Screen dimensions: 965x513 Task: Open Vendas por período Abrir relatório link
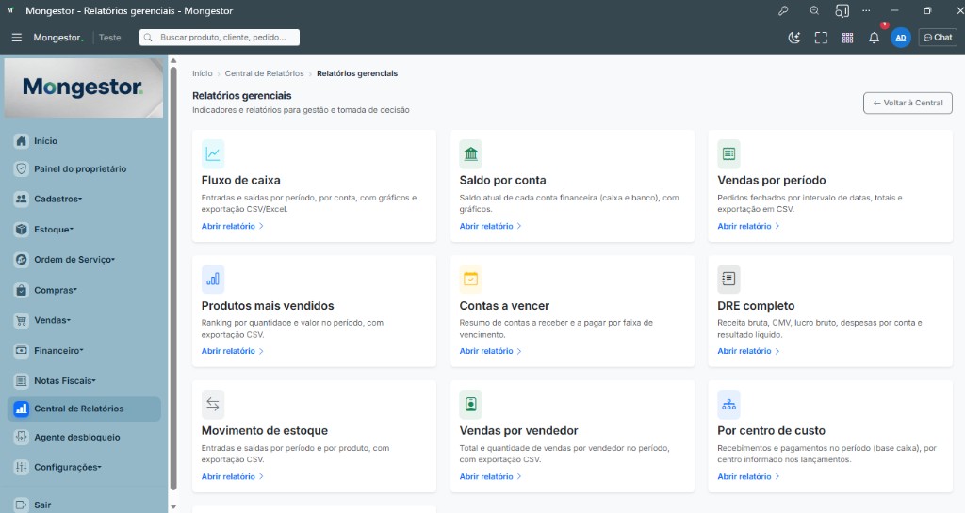(x=748, y=226)
